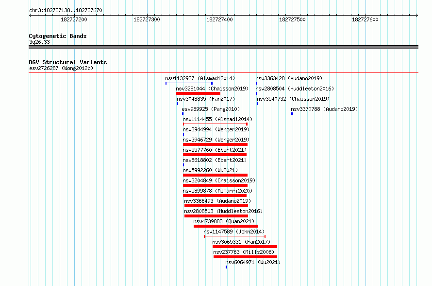Click red bar beneath nsv3065331
Screen dimensions: 432x286
pyautogui.click(x=245, y=247)
